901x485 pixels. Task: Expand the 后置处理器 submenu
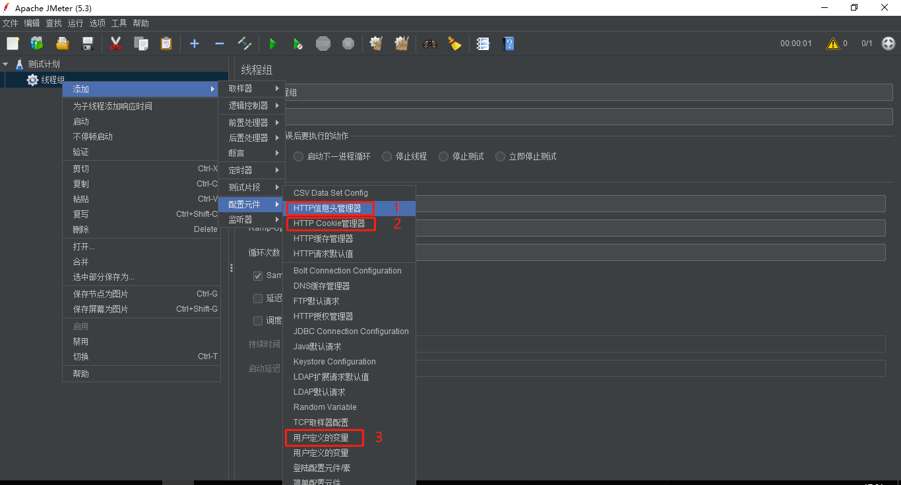tap(251, 138)
